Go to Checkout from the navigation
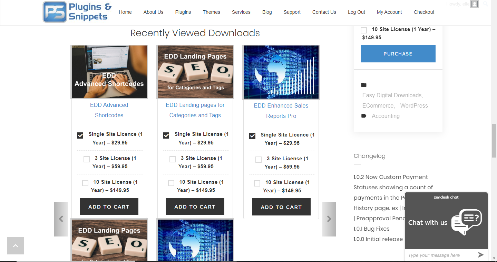 pos(424,12)
